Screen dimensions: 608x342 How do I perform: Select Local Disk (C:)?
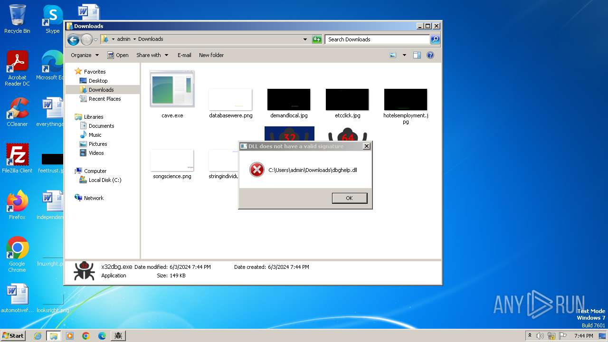point(104,180)
